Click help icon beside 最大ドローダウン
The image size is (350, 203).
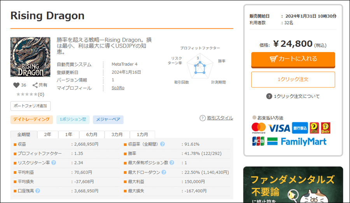click(x=164, y=172)
